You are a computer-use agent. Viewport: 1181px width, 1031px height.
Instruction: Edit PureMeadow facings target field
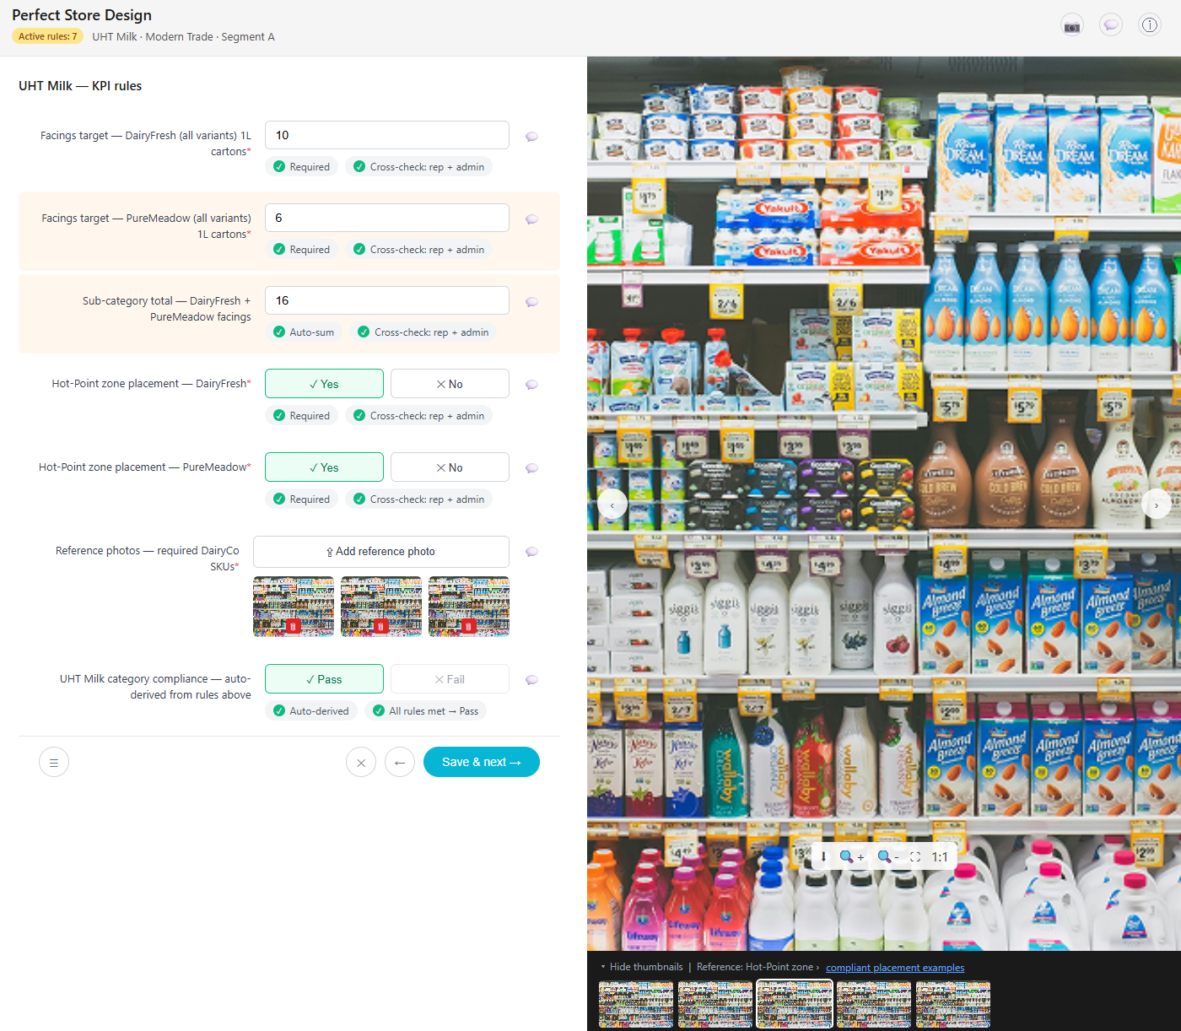[x=387, y=218]
